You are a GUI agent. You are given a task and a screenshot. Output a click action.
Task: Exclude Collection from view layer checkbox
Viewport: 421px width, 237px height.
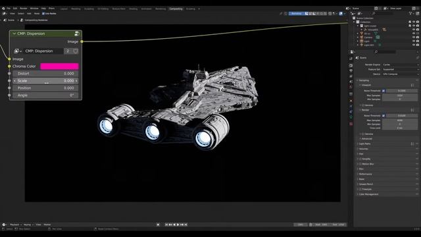point(410,22)
